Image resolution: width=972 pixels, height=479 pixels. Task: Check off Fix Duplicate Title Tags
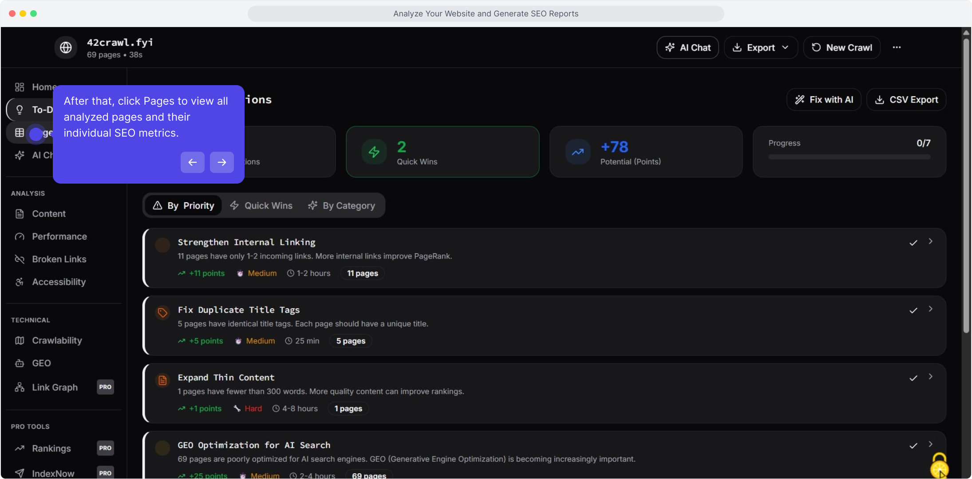click(913, 310)
